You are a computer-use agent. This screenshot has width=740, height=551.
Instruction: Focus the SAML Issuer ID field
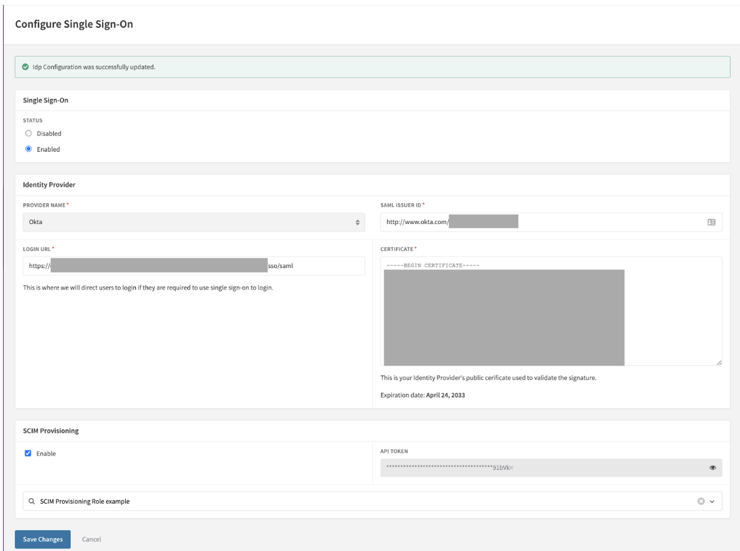[551, 222]
